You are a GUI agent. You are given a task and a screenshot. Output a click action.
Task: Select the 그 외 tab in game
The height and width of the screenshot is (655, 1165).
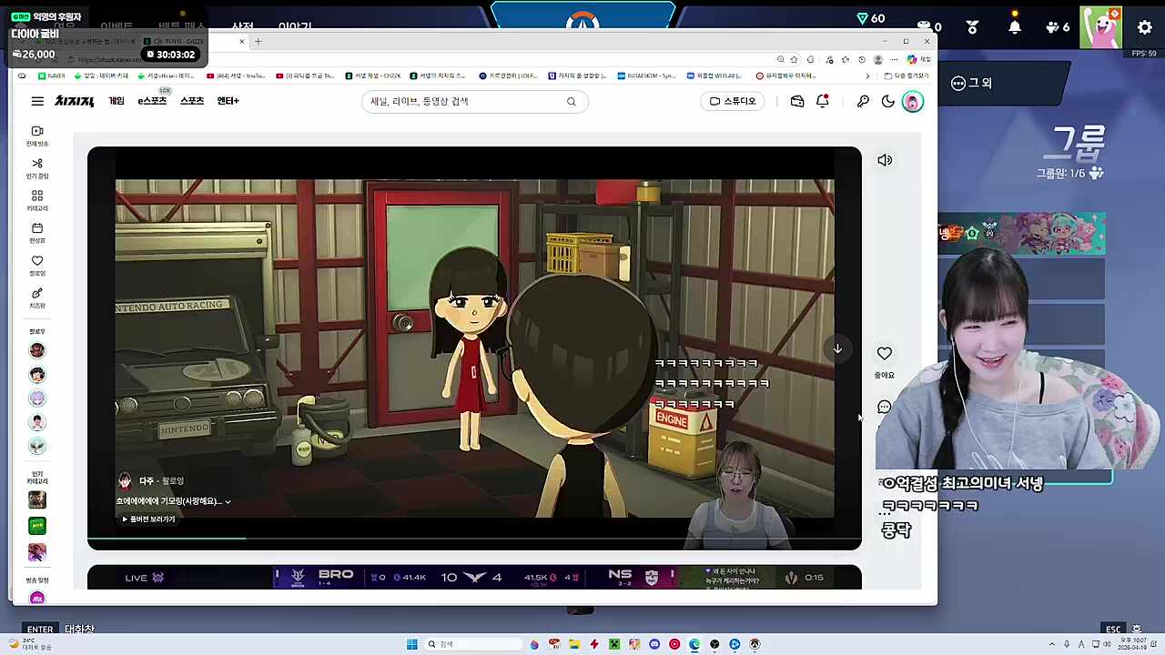click(x=971, y=83)
